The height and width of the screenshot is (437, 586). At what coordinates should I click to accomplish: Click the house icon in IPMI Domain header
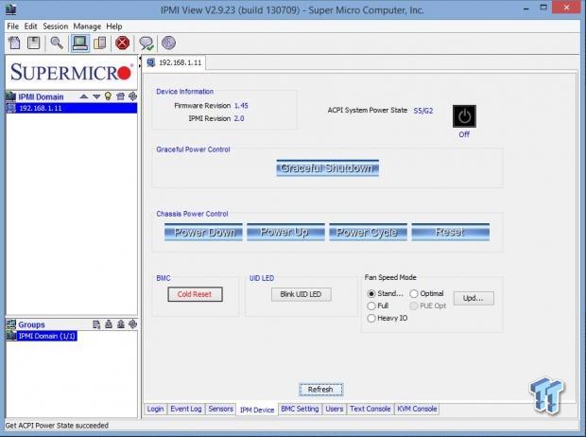(120, 96)
